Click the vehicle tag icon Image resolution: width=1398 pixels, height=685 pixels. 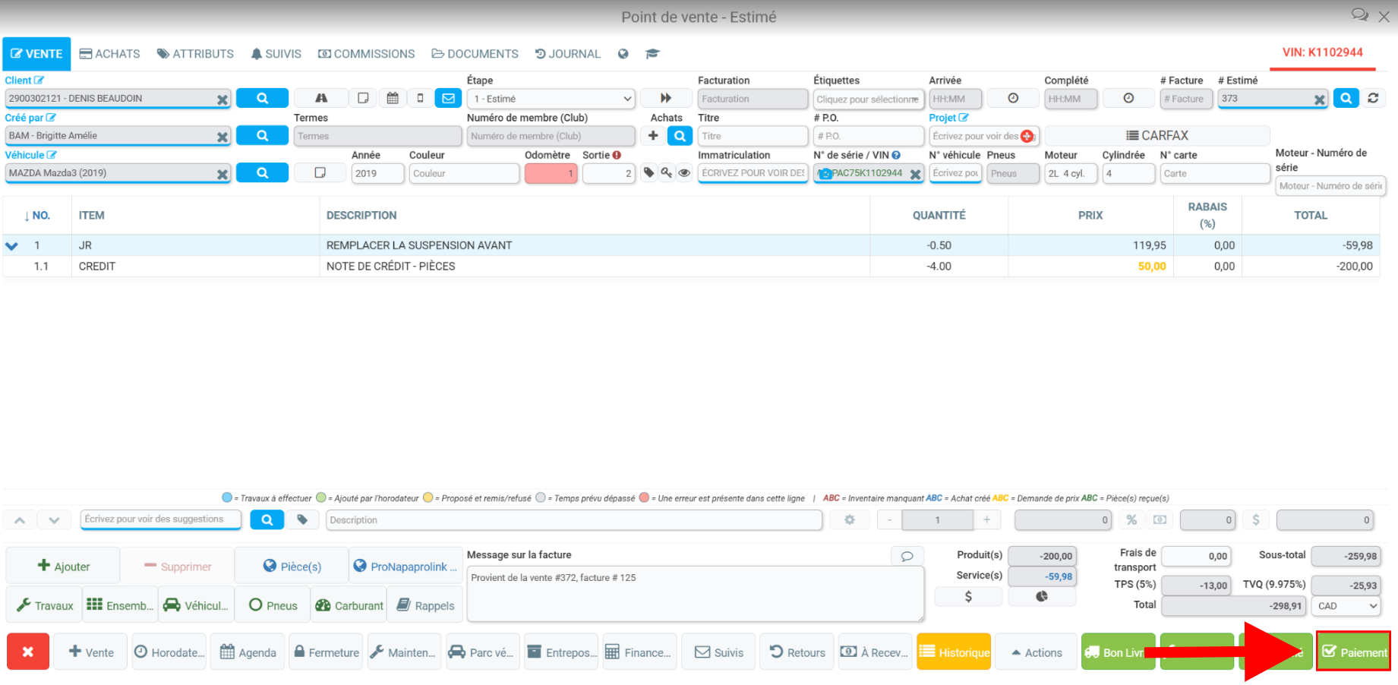click(x=649, y=172)
